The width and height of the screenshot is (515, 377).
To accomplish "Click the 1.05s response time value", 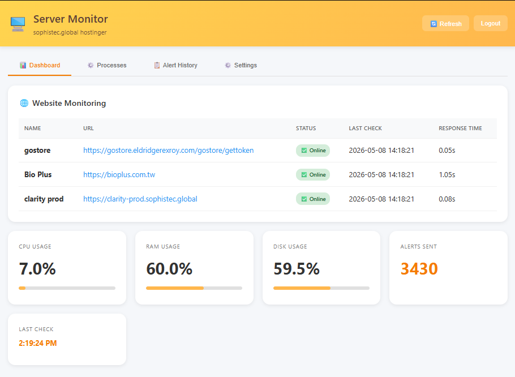I will pyautogui.click(x=447, y=175).
